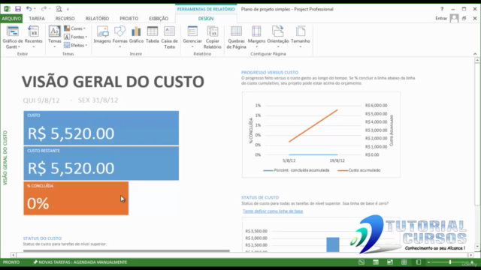Switch to Resource Sheet view in status bar
The image size is (481, 270).
(x=404, y=262)
